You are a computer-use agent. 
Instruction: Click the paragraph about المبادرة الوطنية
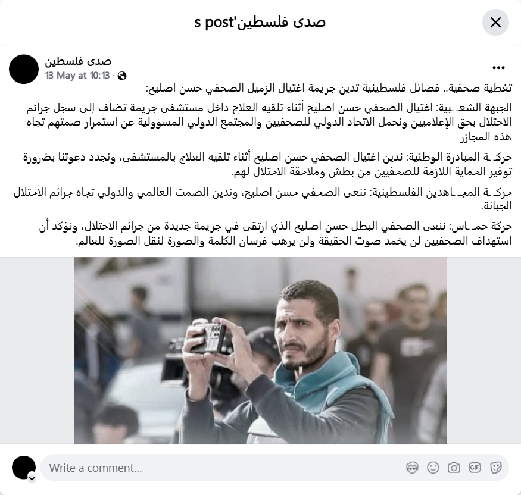pos(267,164)
